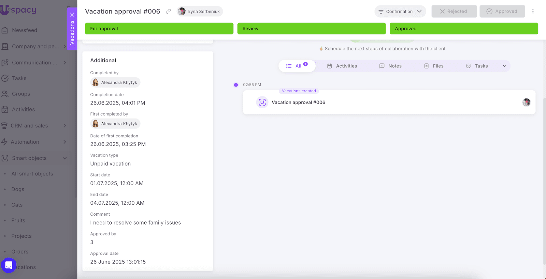Open the Confirmation dropdown
The width and height of the screenshot is (546, 279).
pos(400,12)
